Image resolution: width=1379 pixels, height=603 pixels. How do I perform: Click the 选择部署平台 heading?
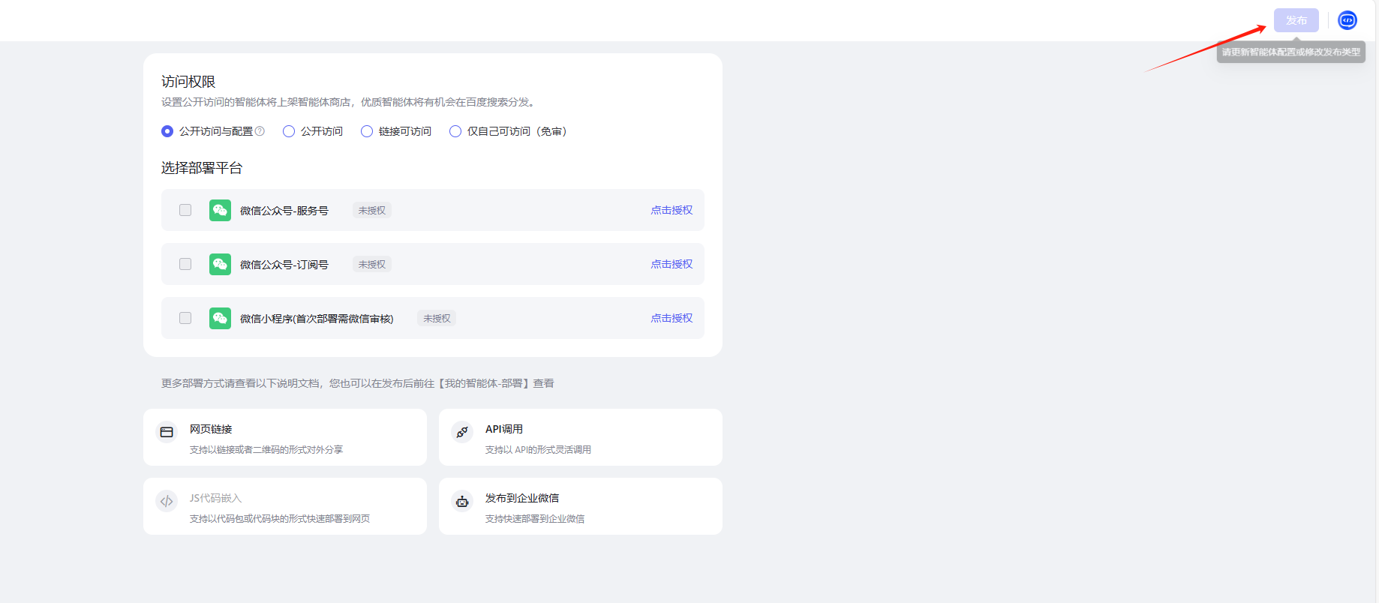(202, 168)
